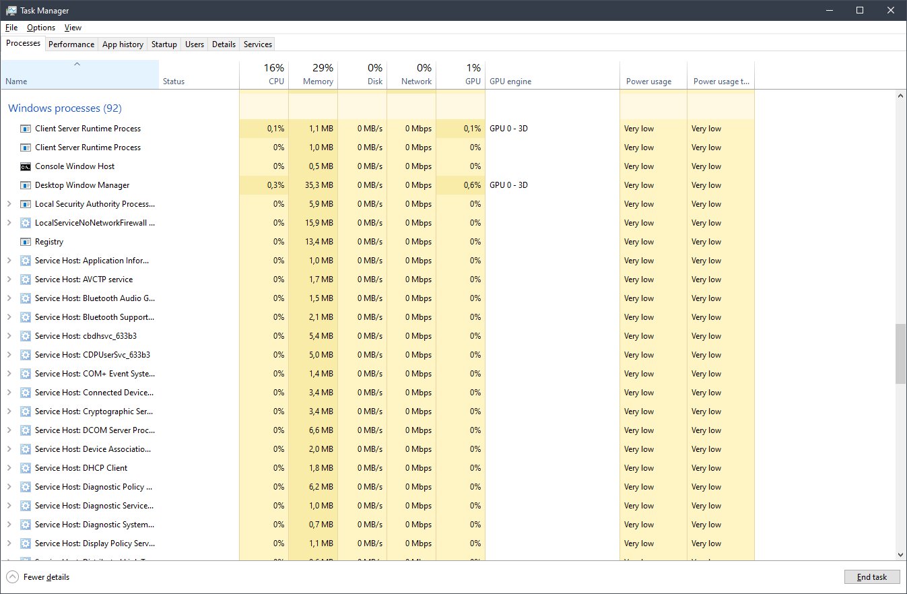Click the Fewer details arrow icon
Viewport: 907px width, 594px height.
click(12, 577)
